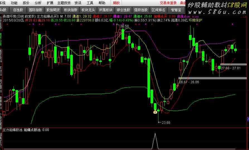The width and height of the screenshot is (249, 150).
Task: Select the 板块龙头 toolbar button
Action: (88, 10)
